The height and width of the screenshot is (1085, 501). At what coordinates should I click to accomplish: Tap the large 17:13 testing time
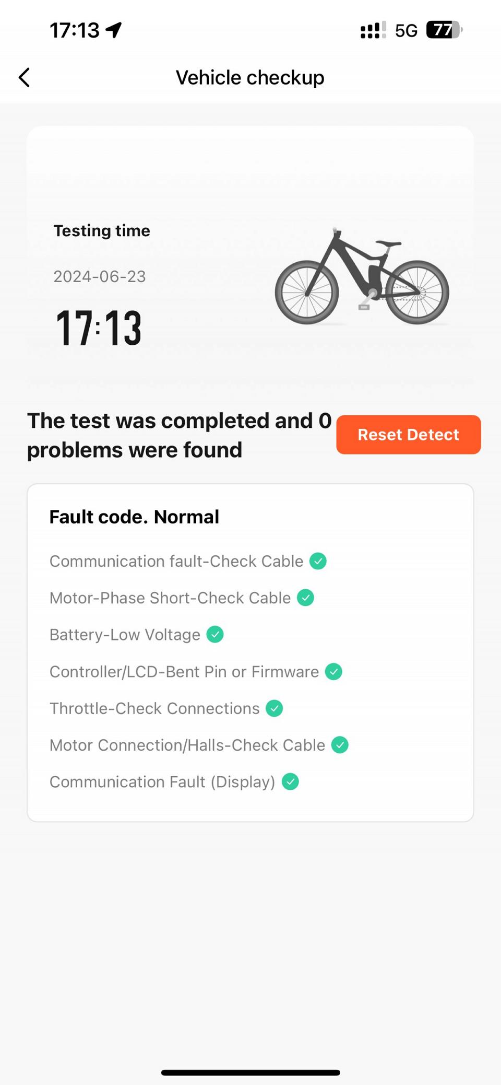pyautogui.click(x=99, y=328)
